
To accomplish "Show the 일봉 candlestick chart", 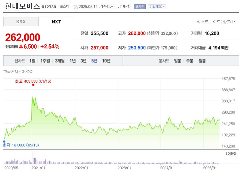I will (178, 61).
